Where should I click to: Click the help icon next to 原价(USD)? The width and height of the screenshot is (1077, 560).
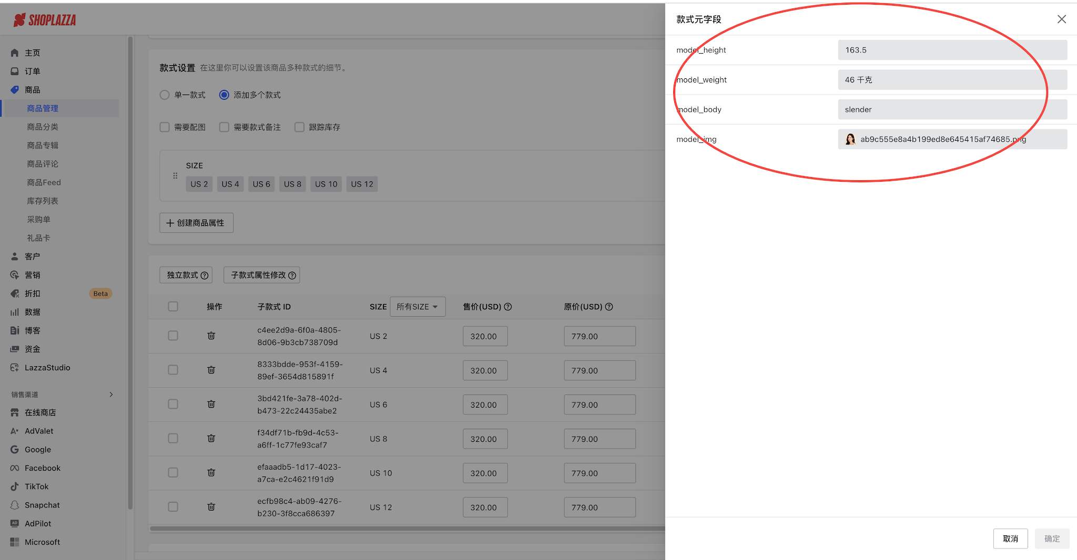tap(609, 307)
